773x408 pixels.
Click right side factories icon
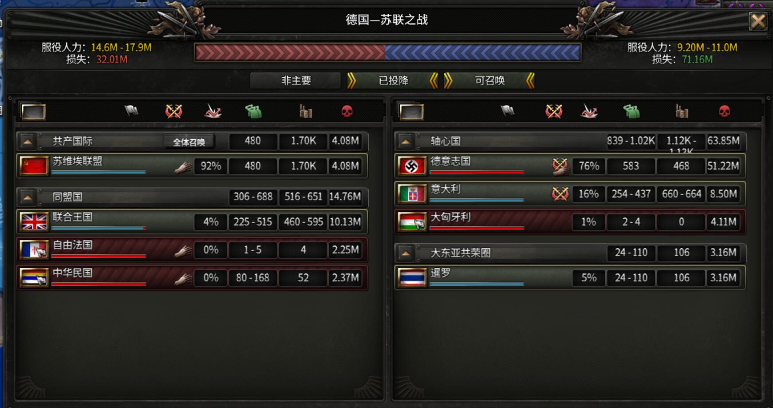681,111
